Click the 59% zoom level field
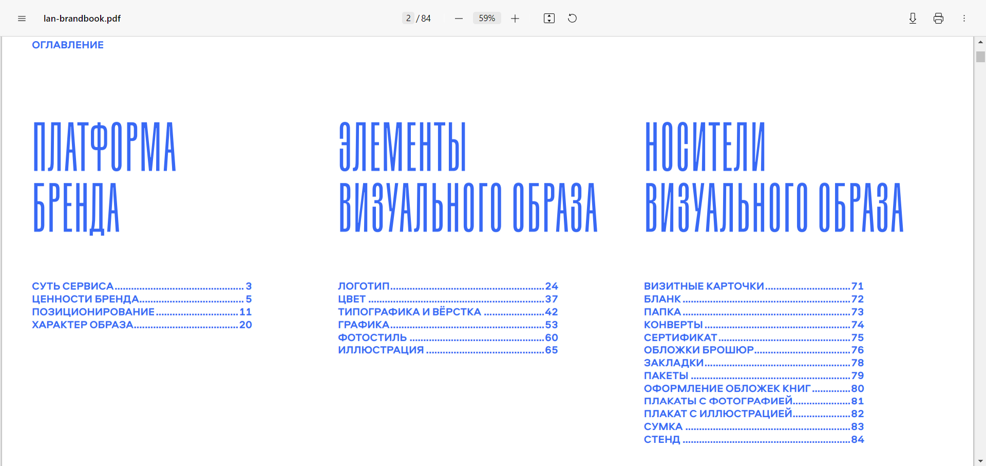This screenshot has width=986, height=466. tap(487, 18)
